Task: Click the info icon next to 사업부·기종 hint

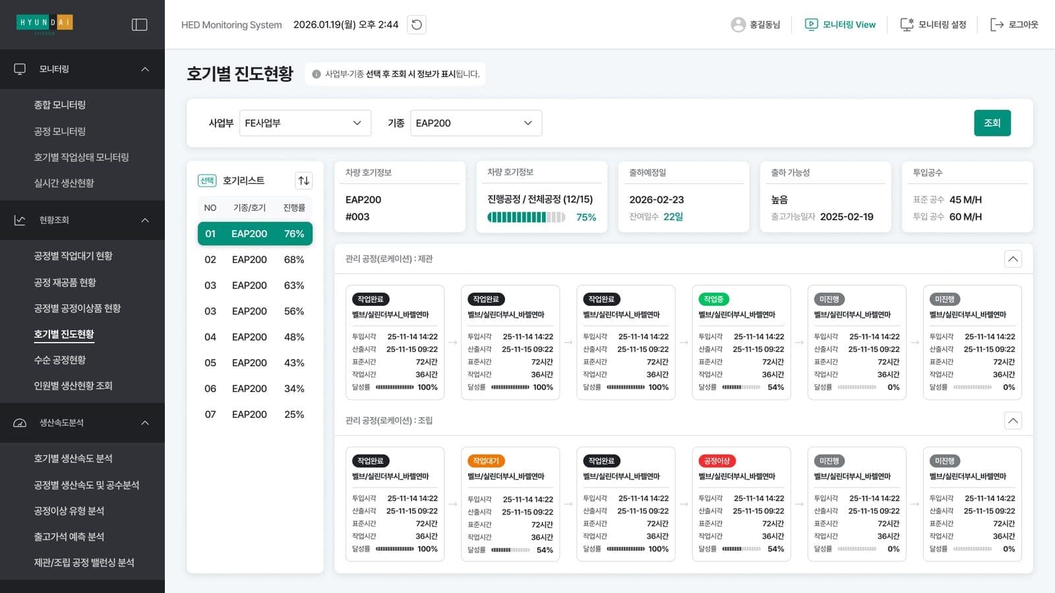Action: click(316, 74)
